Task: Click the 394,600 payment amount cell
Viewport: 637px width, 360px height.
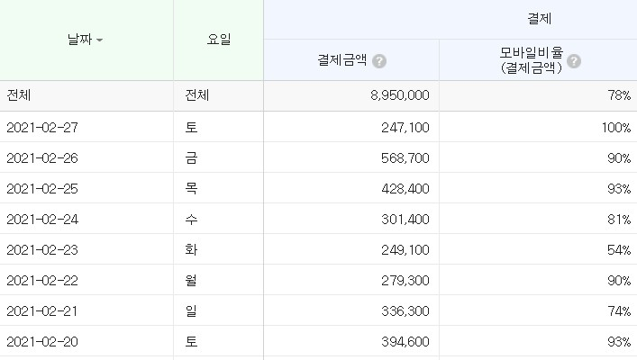Action: [351, 342]
